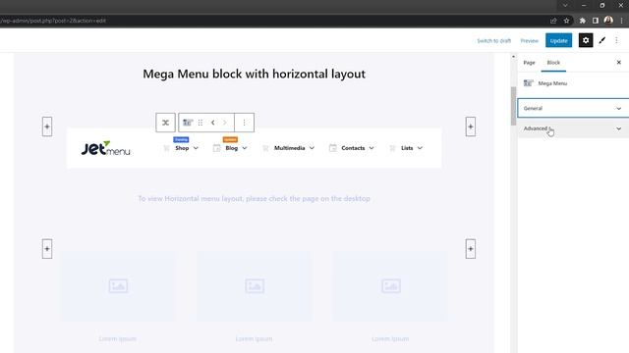Expand the Shop dropdown chevron
This screenshot has width=629, height=353.
[x=196, y=148]
